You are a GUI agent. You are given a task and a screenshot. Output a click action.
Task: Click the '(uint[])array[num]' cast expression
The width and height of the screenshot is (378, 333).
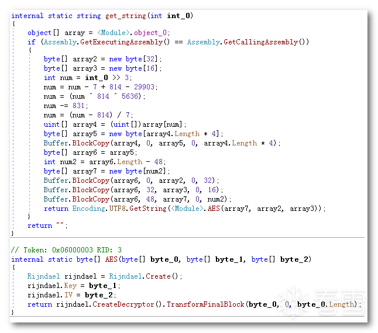146,124
